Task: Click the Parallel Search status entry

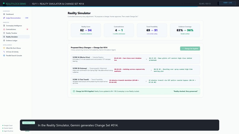Action: point(8,128)
